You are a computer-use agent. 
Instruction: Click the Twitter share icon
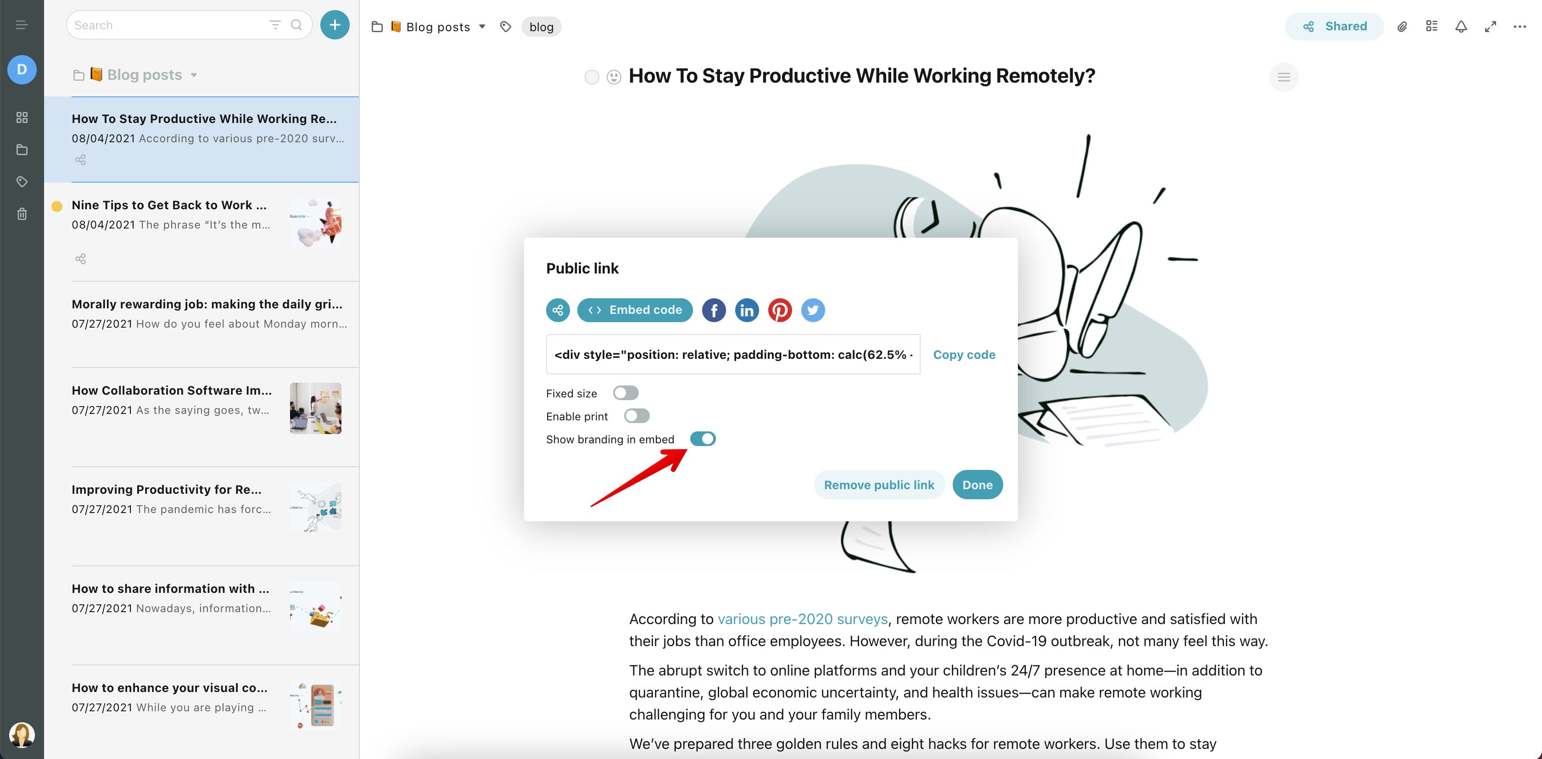[811, 310]
